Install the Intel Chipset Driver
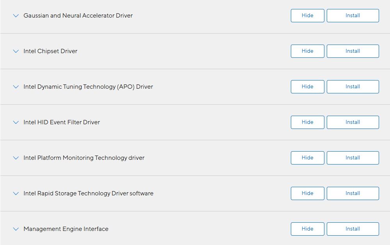The image size is (390, 245). click(x=353, y=51)
